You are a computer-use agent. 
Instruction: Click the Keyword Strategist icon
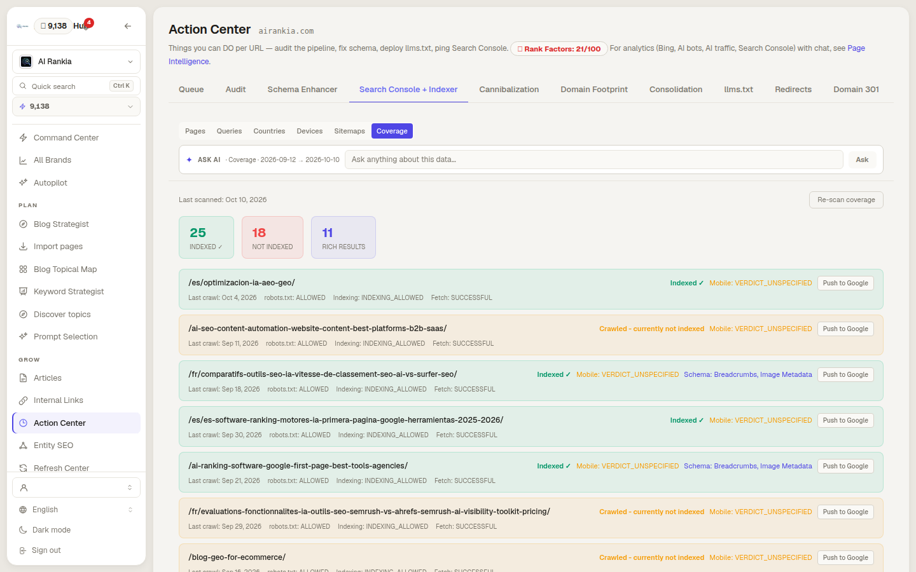(x=23, y=292)
